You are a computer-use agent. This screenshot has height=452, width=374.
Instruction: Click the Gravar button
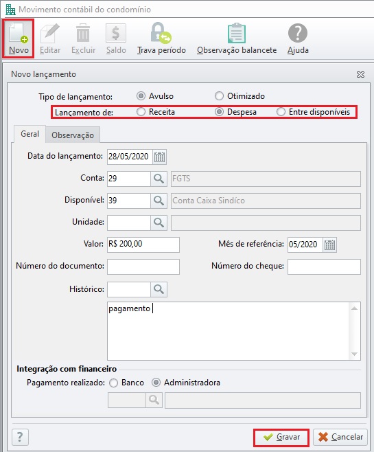click(281, 437)
